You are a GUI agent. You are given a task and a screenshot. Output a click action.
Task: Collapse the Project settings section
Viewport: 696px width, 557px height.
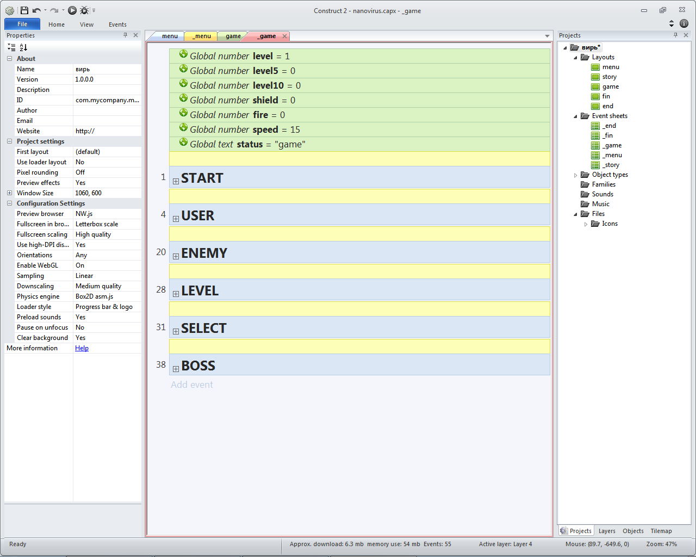[9, 141]
